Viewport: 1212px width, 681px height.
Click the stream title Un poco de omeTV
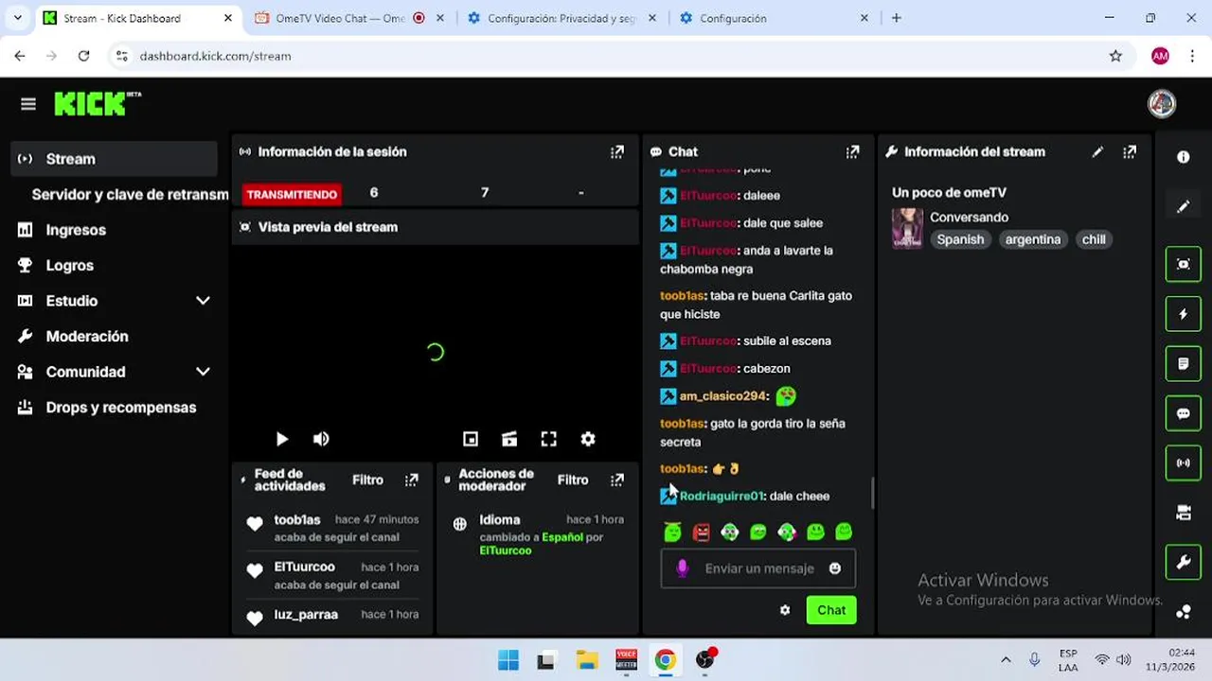point(949,193)
